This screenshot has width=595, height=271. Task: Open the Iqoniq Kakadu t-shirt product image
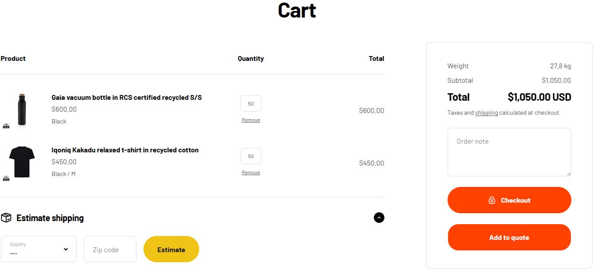point(22,162)
